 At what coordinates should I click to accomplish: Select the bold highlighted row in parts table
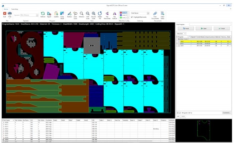[x=88, y=140]
